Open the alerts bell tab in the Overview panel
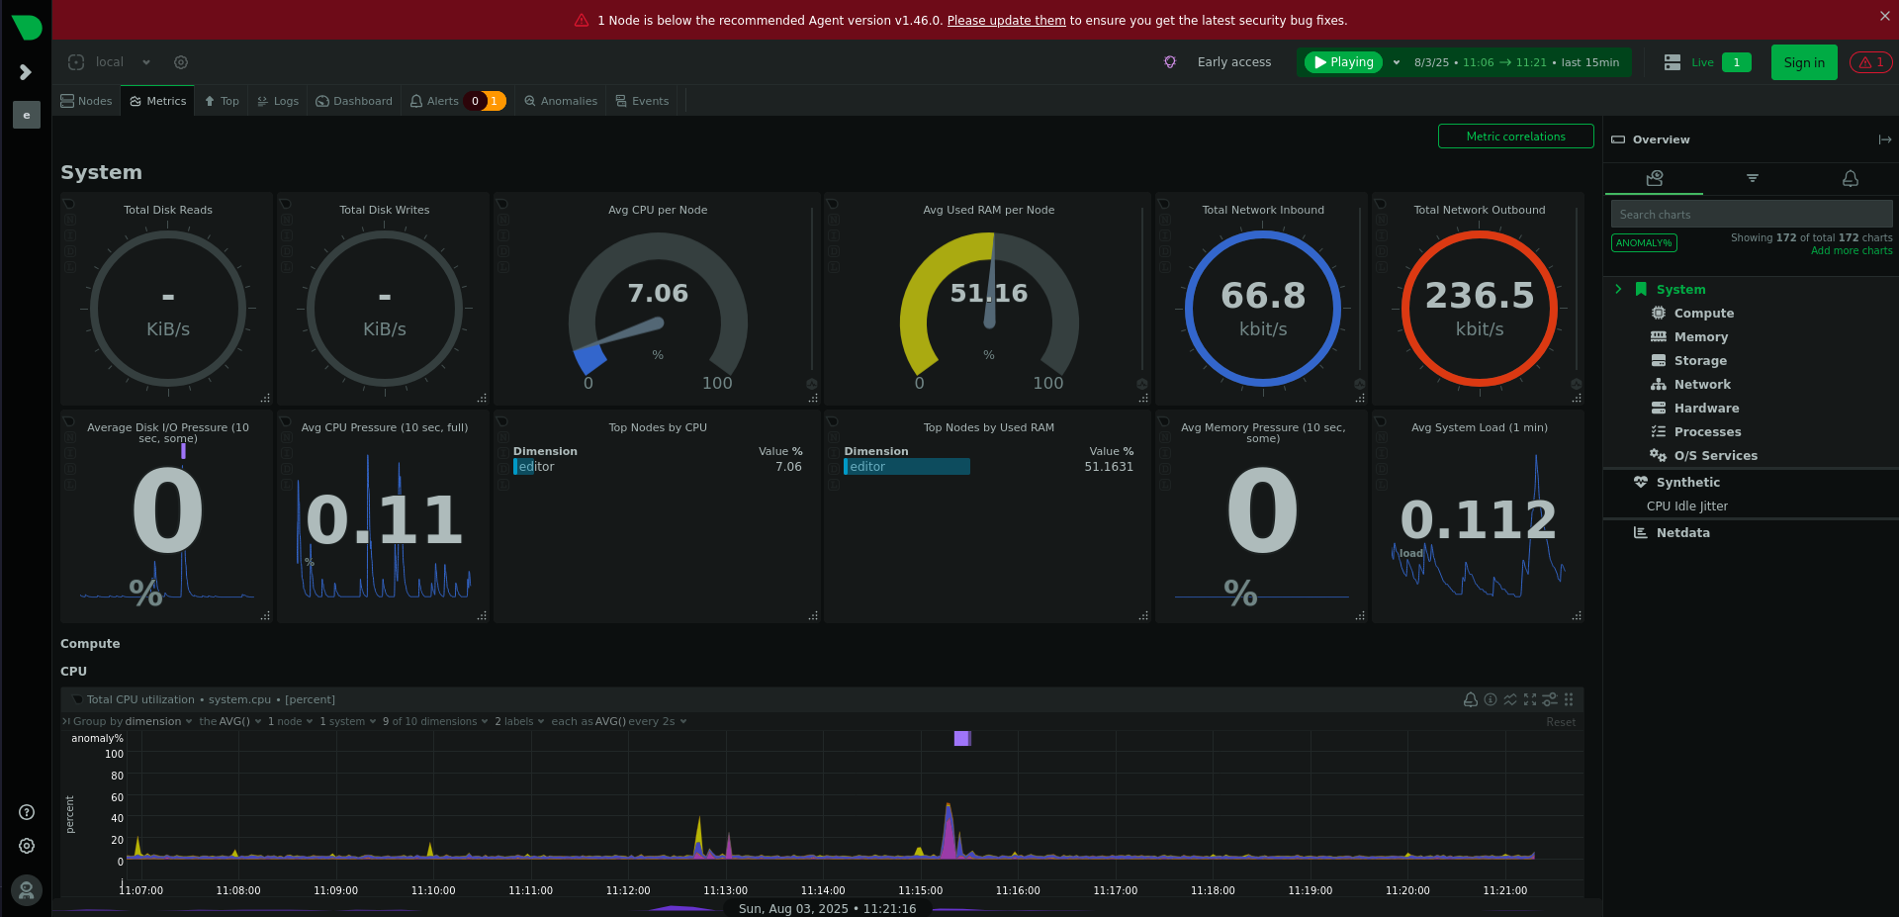This screenshot has height=917, width=1899. [1850, 179]
